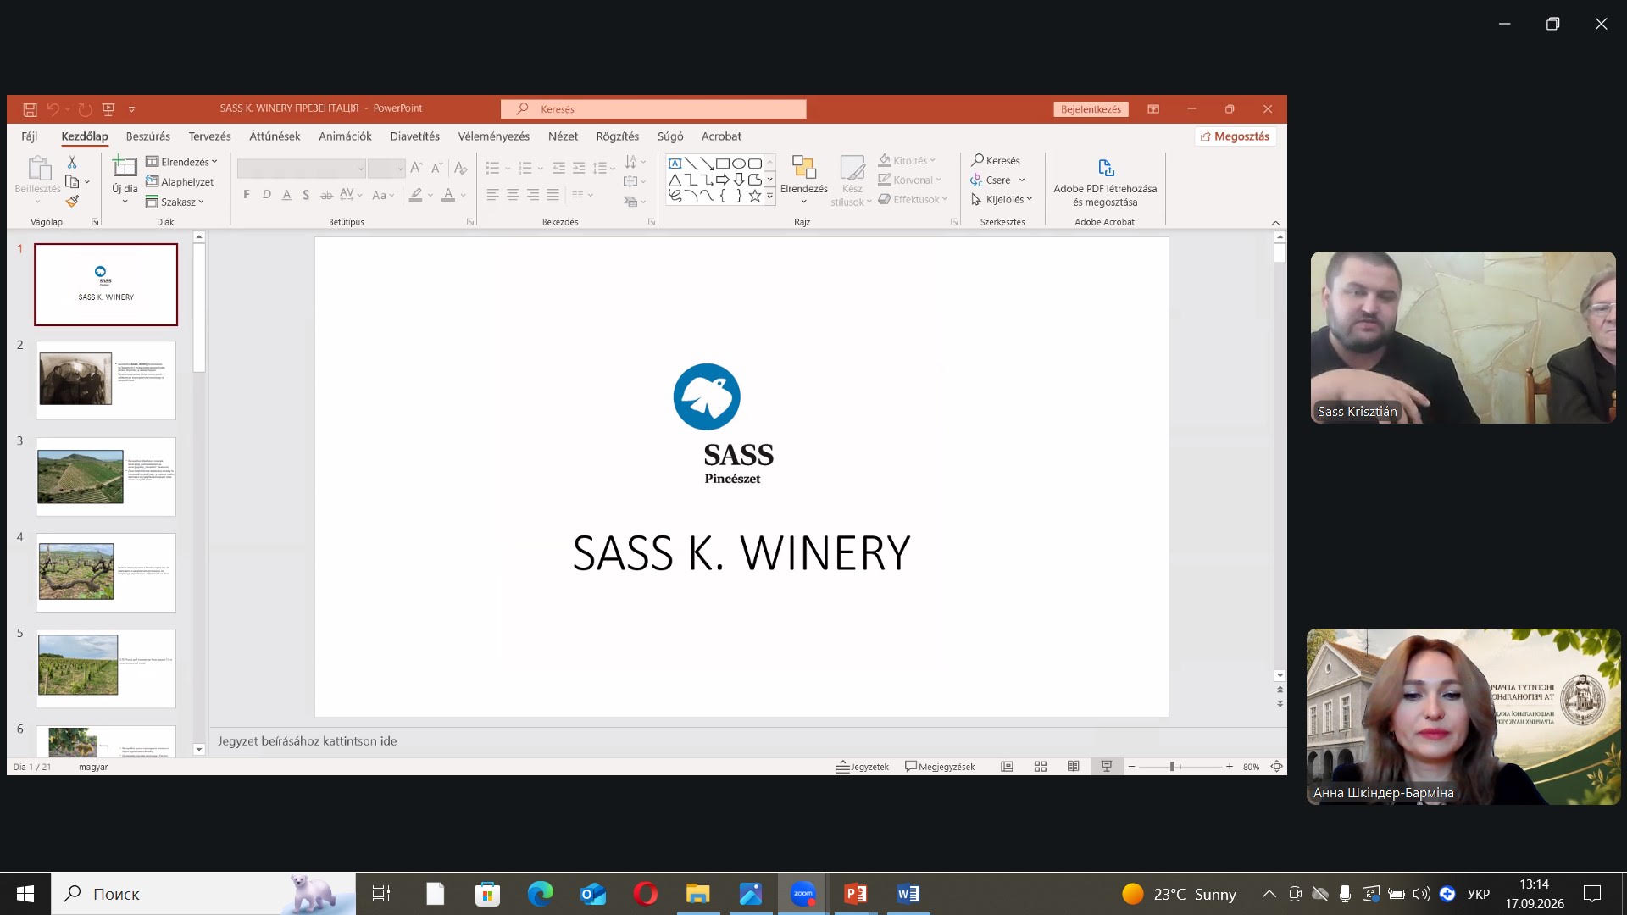Open the Animációk ribbon tab
The image size is (1627, 915).
tap(345, 136)
